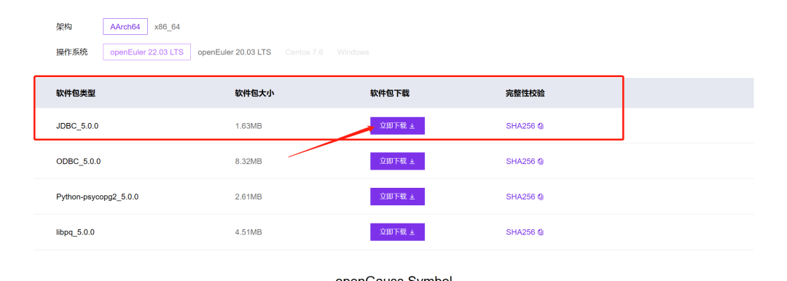Select x86_64 architecture option
787x281 pixels.
point(167,27)
